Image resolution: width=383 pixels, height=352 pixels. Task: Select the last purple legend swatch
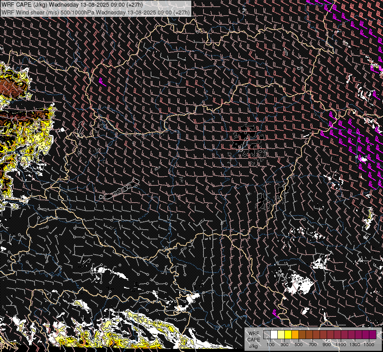pyautogui.click(x=372, y=334)
